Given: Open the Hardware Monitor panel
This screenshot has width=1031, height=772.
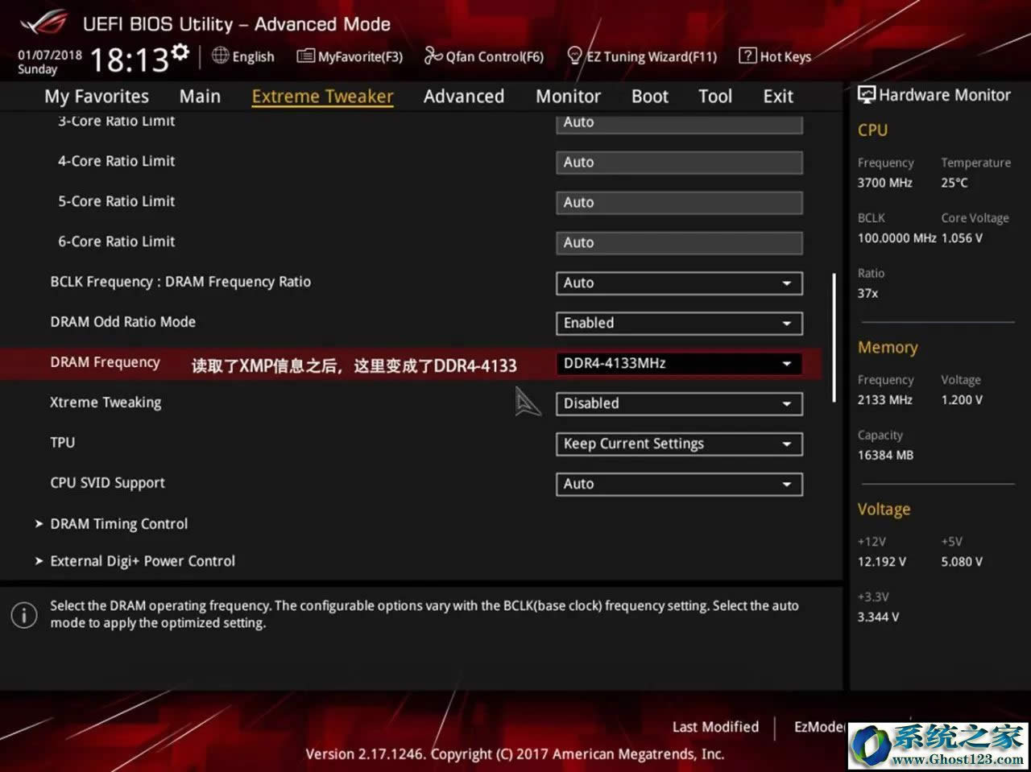Looking at the screenshot, I should 934,94.
